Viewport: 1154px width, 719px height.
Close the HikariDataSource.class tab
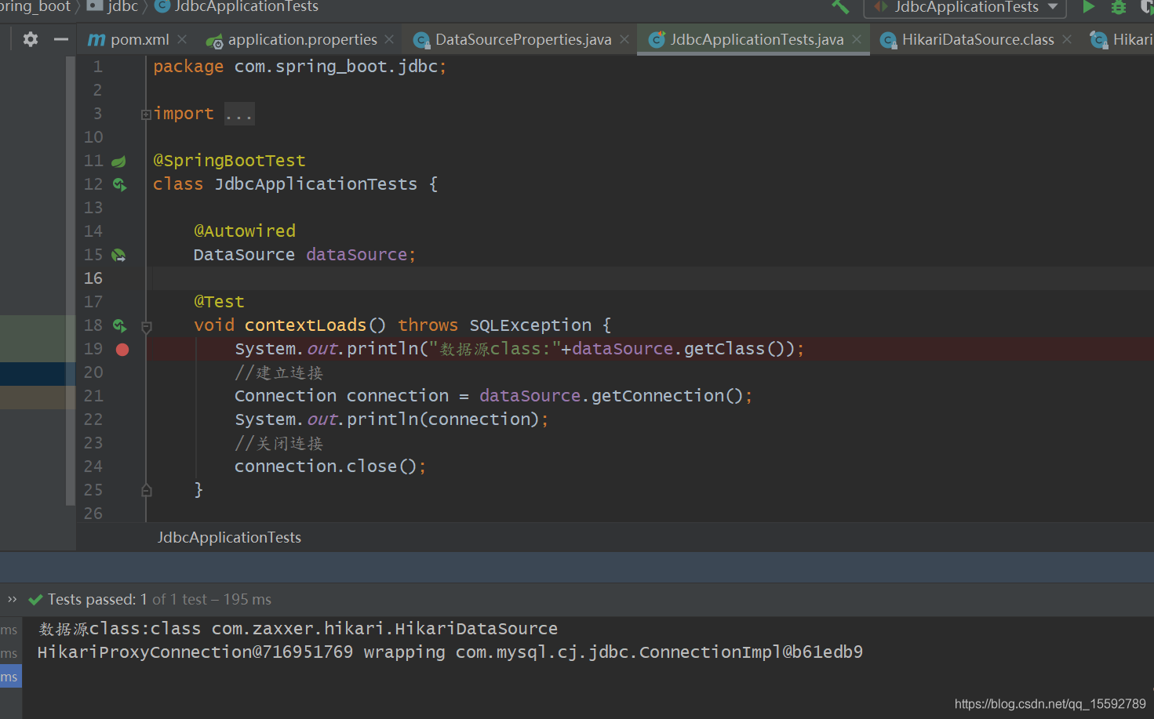pos(1067,39)
